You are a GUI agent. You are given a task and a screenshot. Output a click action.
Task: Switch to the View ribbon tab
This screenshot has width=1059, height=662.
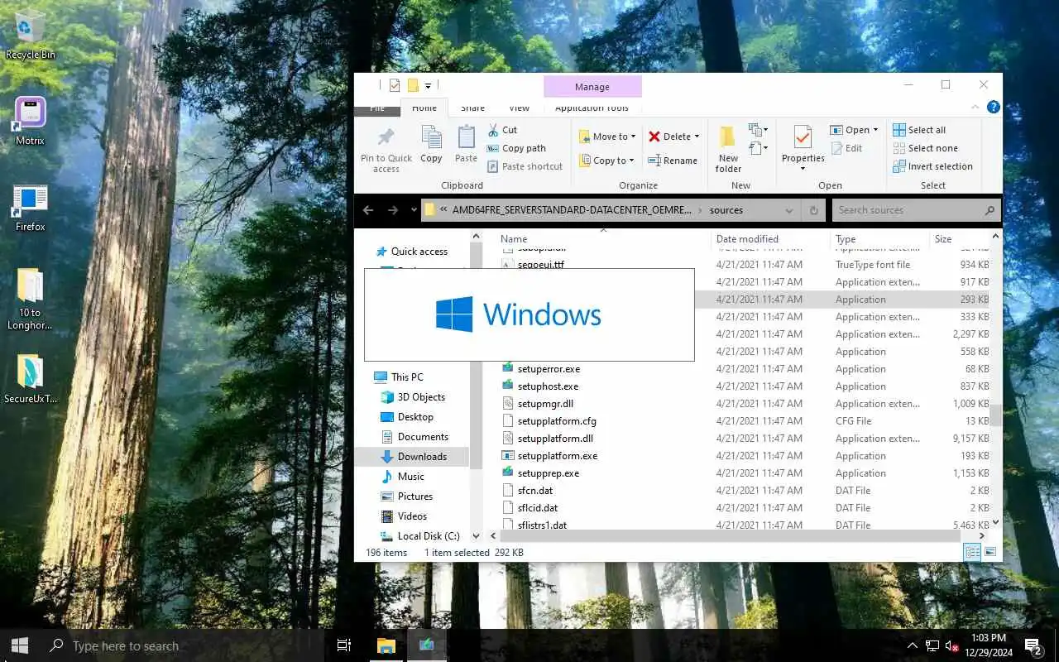click(519, 108)
